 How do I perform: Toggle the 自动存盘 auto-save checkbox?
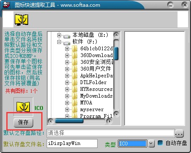point(160,143)
